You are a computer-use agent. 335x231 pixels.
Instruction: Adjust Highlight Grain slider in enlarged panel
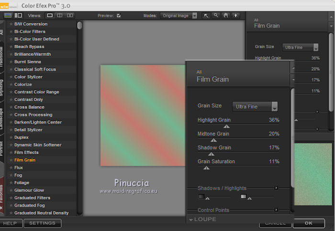(x=226, y=126)
